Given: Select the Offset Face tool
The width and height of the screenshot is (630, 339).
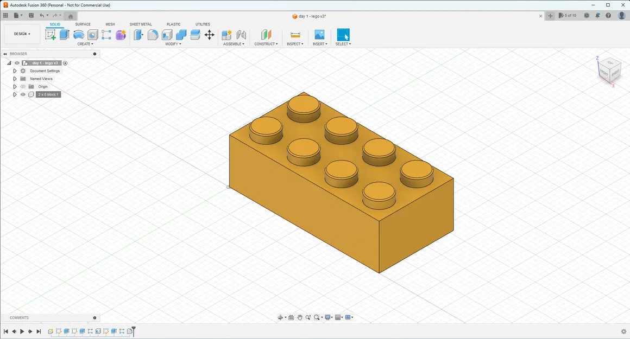Looking at the screenshot, I should [x=196, y=35].
